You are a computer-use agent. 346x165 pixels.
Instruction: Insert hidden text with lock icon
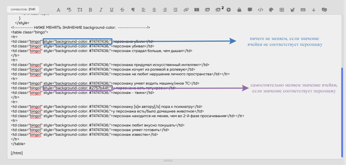pos(239,10)
